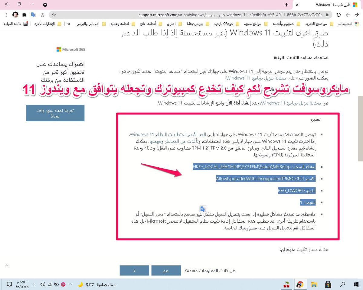Open the Chrome profile avatar
The width and height of the screenshot is (363, 290).
click(x=15, y=14)
